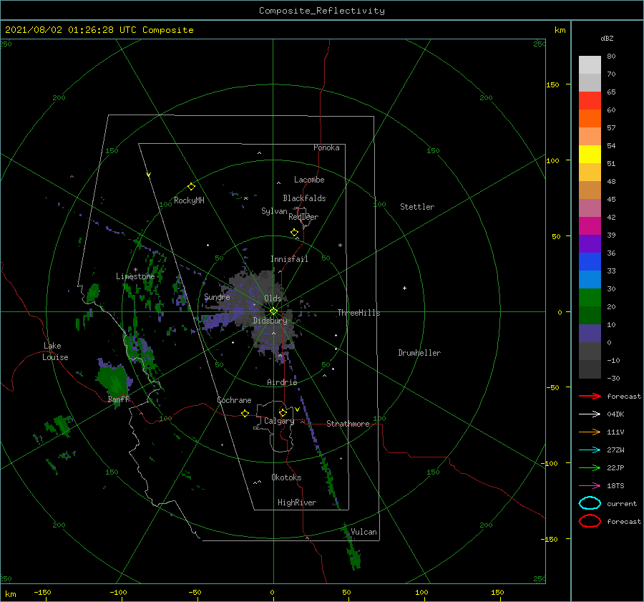
Task: Click the orange 111V arrow icon
Action: 590,432
